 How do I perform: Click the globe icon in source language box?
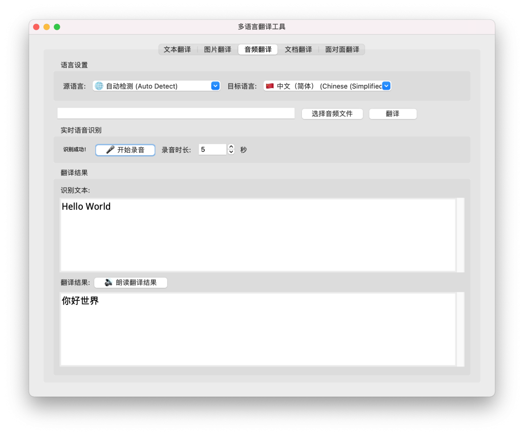point(99,86)
